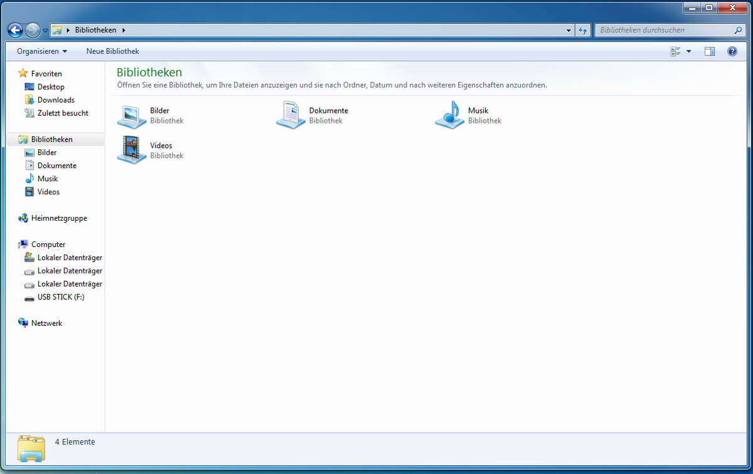This screenshot has height=474, width=753.
Task: Click the Videos filmstrip icon in sidebar
Action: click(29, 192)
